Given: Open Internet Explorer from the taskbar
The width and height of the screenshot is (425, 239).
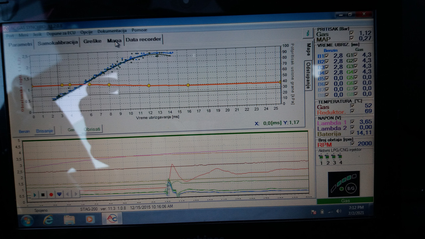Looking at the screenshot, I should click(48, 219).
